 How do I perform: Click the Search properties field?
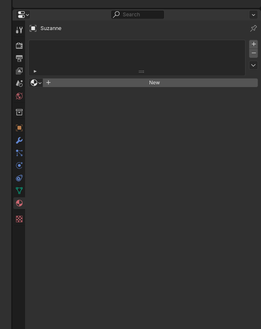tap(137, 15)
